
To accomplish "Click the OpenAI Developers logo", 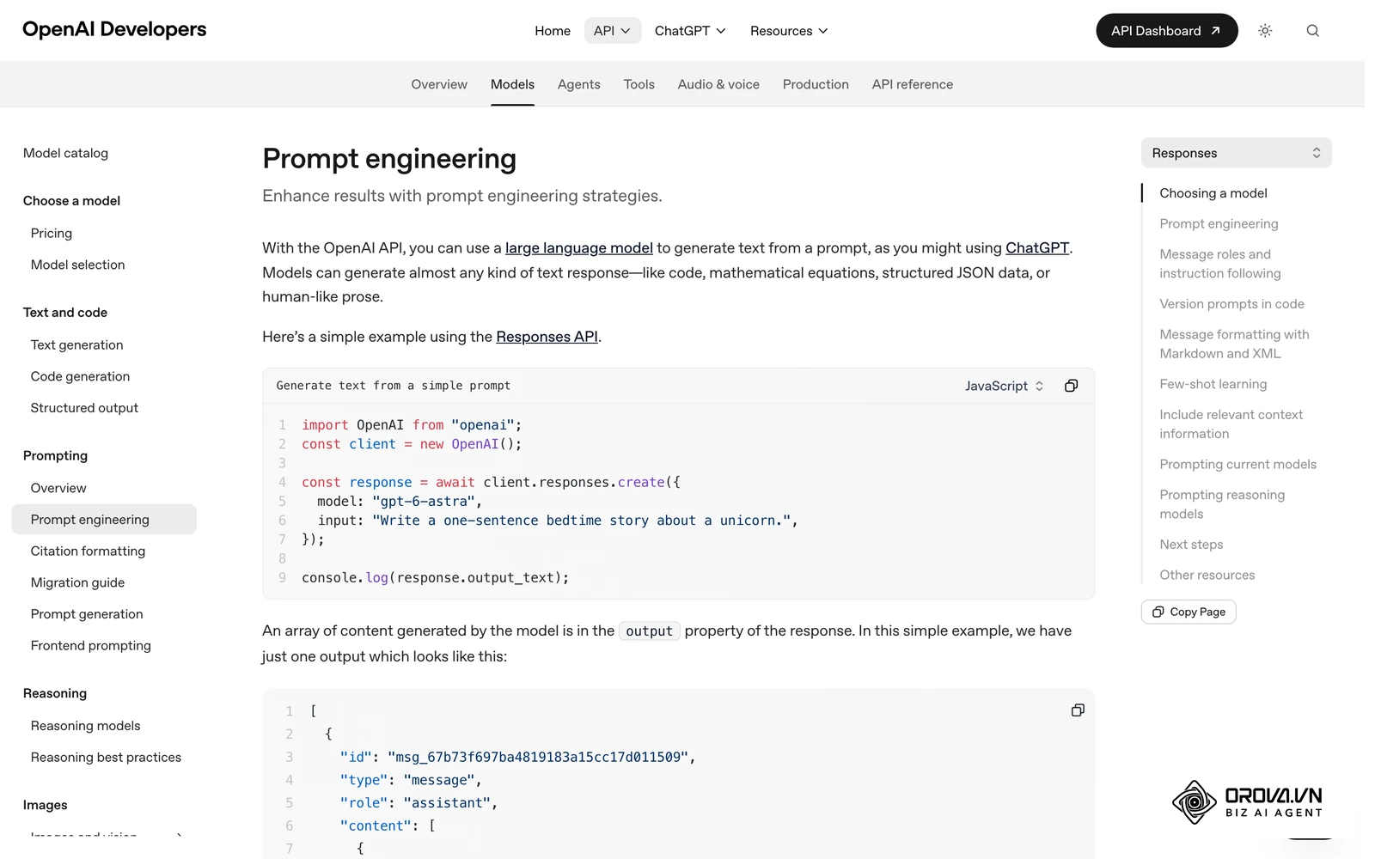I will 114,29.
